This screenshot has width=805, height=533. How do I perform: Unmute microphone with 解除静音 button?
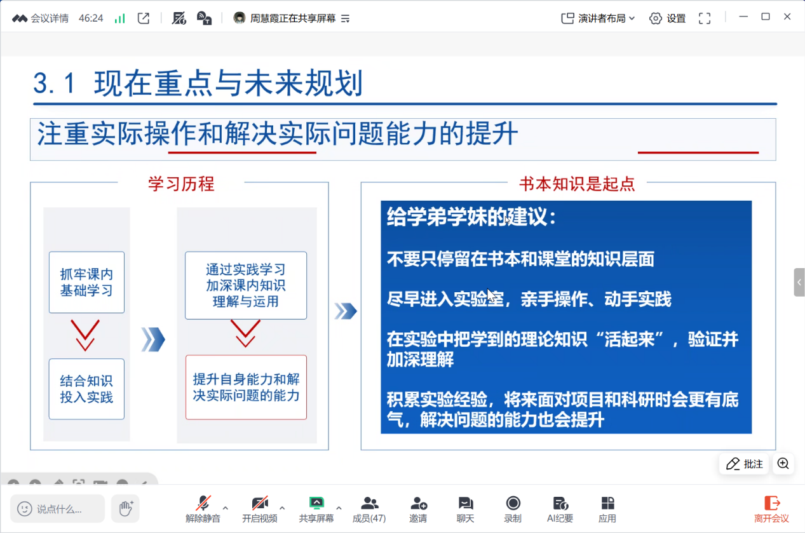pyautogui.click(x=203, y=508)
